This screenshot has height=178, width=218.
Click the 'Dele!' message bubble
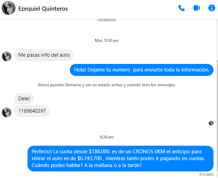(24, 99)
